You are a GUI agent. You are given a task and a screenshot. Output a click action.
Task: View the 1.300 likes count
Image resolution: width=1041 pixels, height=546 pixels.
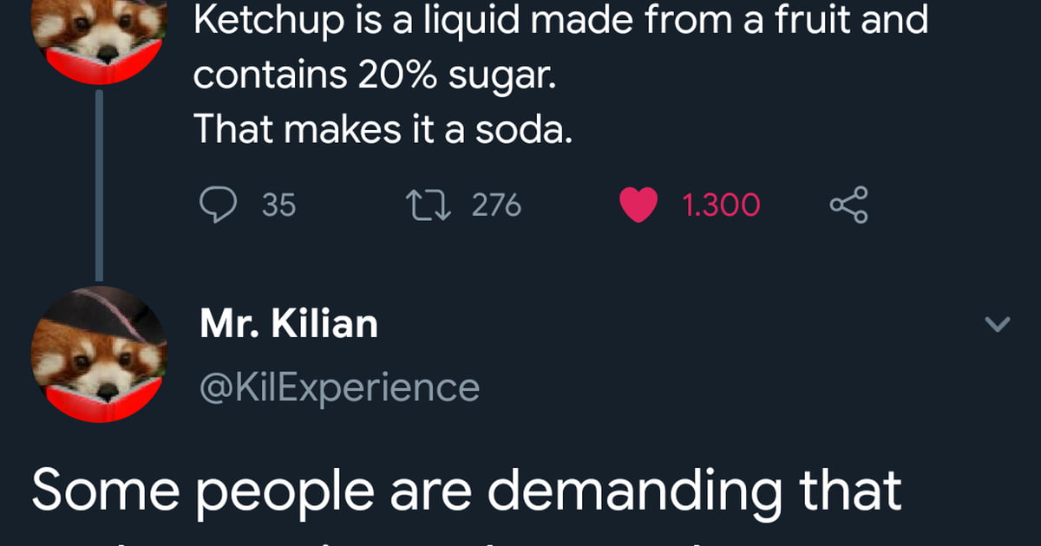pyautogui.click(x=721, y=205)
